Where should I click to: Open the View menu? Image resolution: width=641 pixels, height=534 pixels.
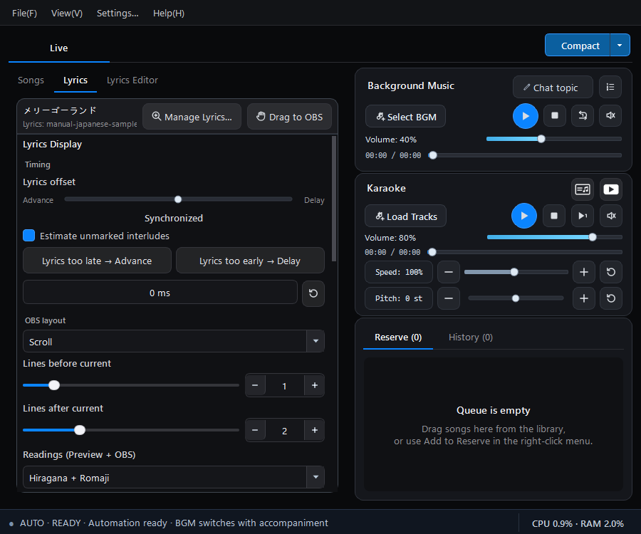click(67, 13)
